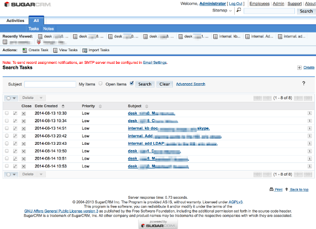Select row checkbox for 2014-08-14 10:53
The image size is (316, 229).
click(x=7, y=166)
